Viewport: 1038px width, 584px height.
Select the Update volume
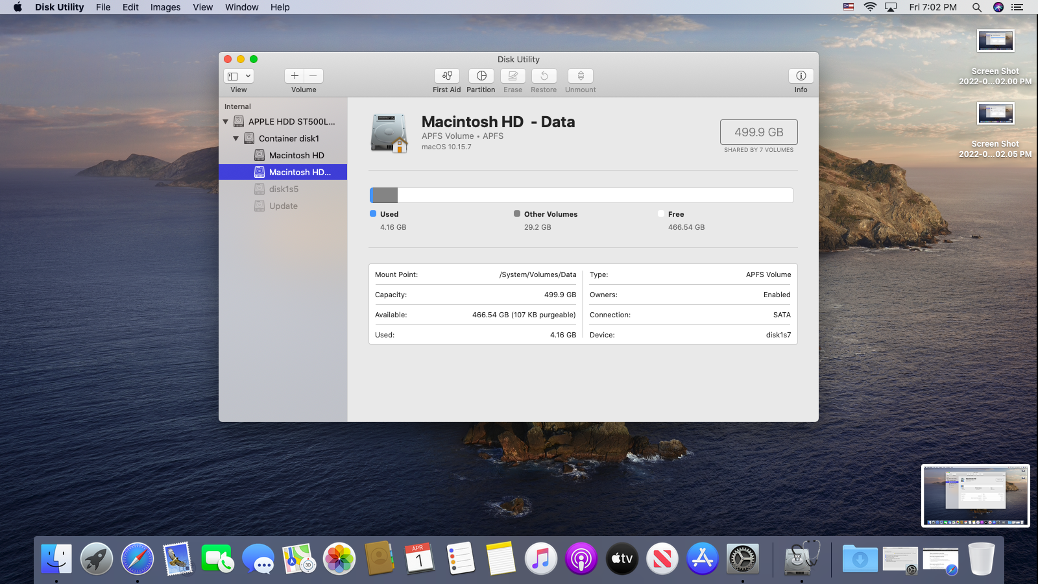click(x=283, y=206)
